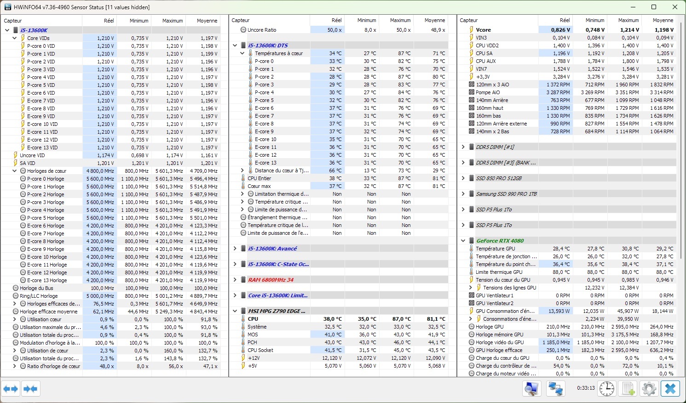686x403 pixels.
Task: Open the monitor with magnifier icon
Action: coord(532,389)
